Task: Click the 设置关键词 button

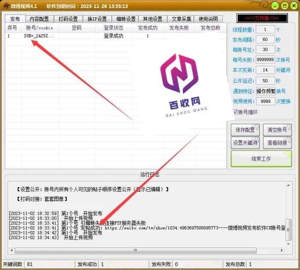Action: point(245,143)
